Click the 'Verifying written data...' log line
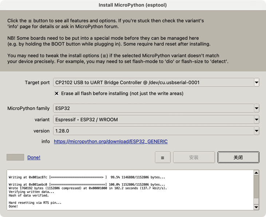This screenshot has height=217, width=266. (x=31, y=192)
